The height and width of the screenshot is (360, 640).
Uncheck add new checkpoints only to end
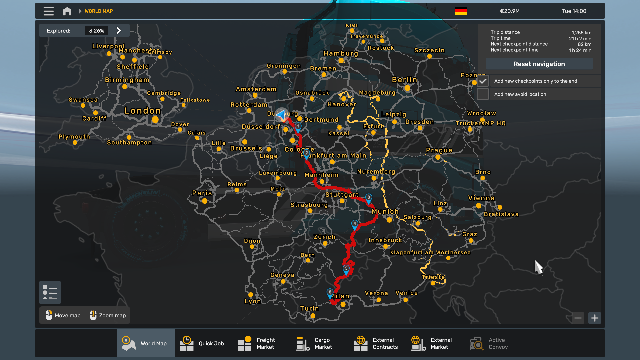tap(483, 81)
